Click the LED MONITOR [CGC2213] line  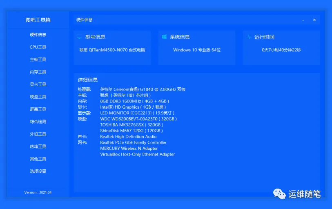point(137,113)
